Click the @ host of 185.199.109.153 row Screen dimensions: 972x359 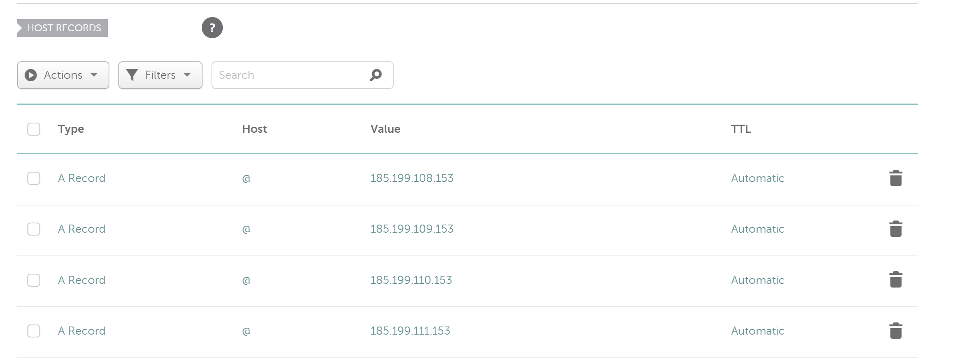246,229
